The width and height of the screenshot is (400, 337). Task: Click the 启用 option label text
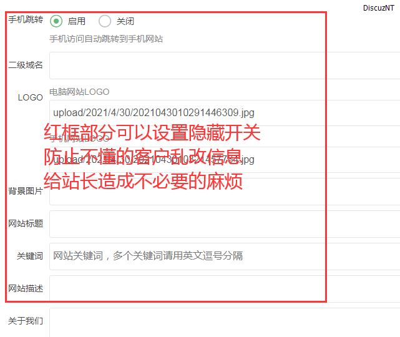(x=77, y=21)
